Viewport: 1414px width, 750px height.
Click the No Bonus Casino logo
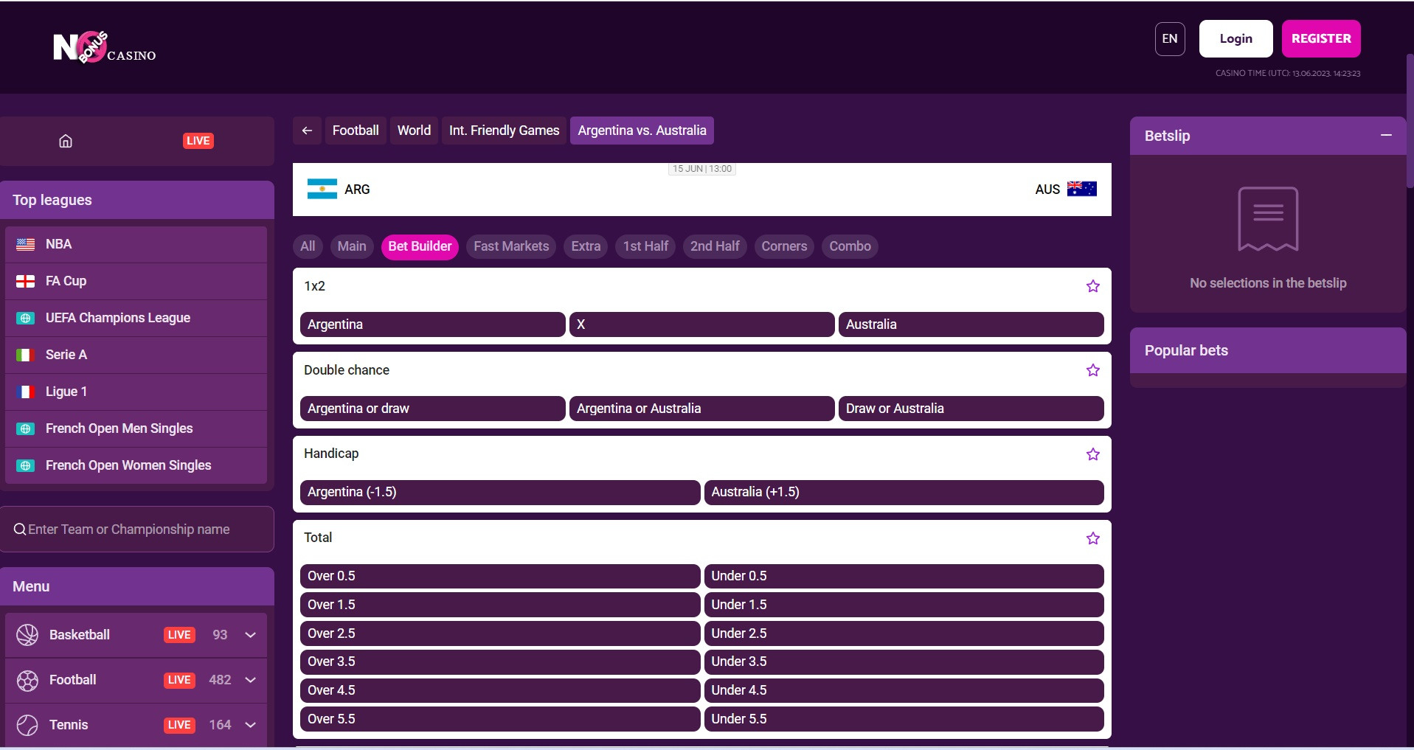(x=104, y=47)
